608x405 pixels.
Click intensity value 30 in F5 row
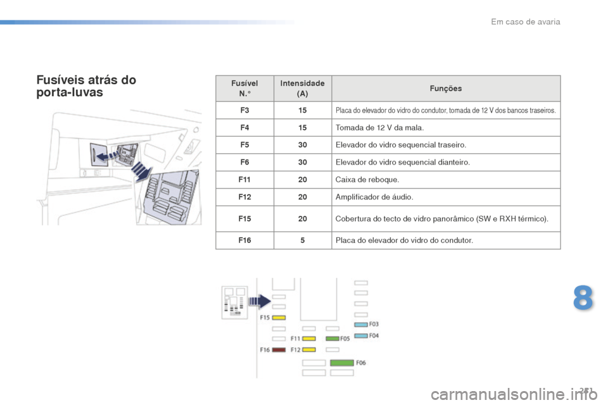pyautogui.click(x=303, y=145)
